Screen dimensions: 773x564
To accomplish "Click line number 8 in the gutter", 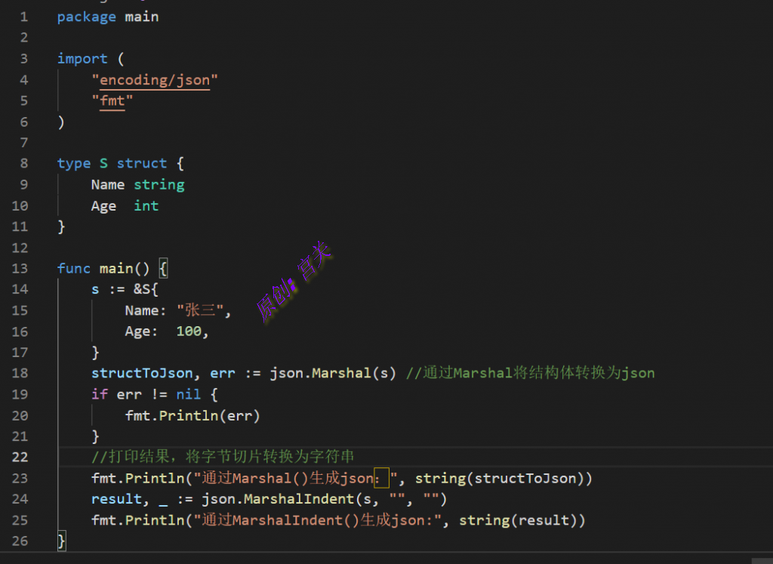I will tap(23, 164).
